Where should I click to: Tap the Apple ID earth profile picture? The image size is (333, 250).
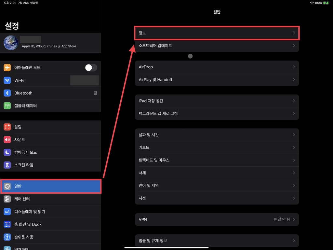tap(11, 43)
